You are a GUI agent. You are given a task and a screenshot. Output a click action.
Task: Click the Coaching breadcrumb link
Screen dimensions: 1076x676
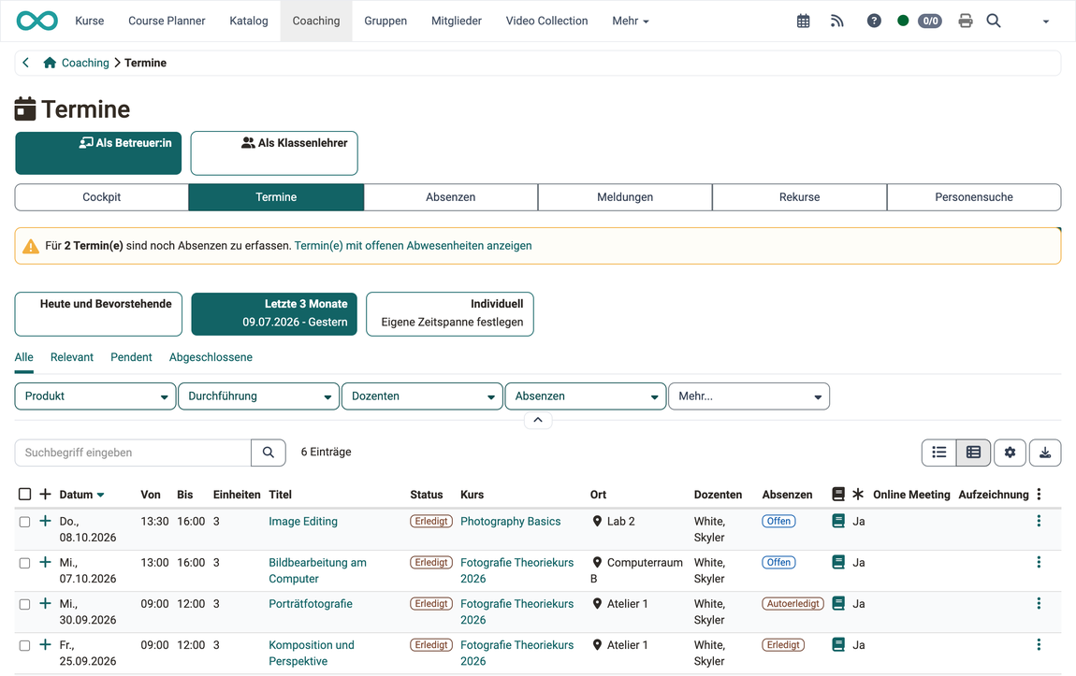[85, 63]
